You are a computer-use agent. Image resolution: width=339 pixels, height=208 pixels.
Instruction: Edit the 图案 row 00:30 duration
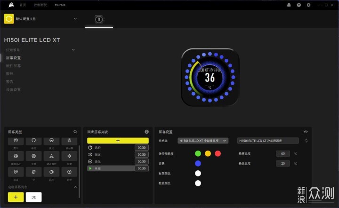tap(142, 155)
